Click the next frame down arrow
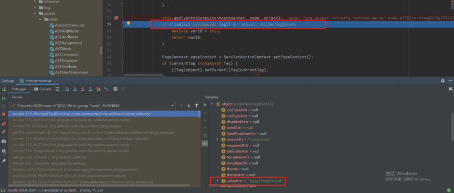The width and height of the screenshot is (454, 193). tap(189, 105)
